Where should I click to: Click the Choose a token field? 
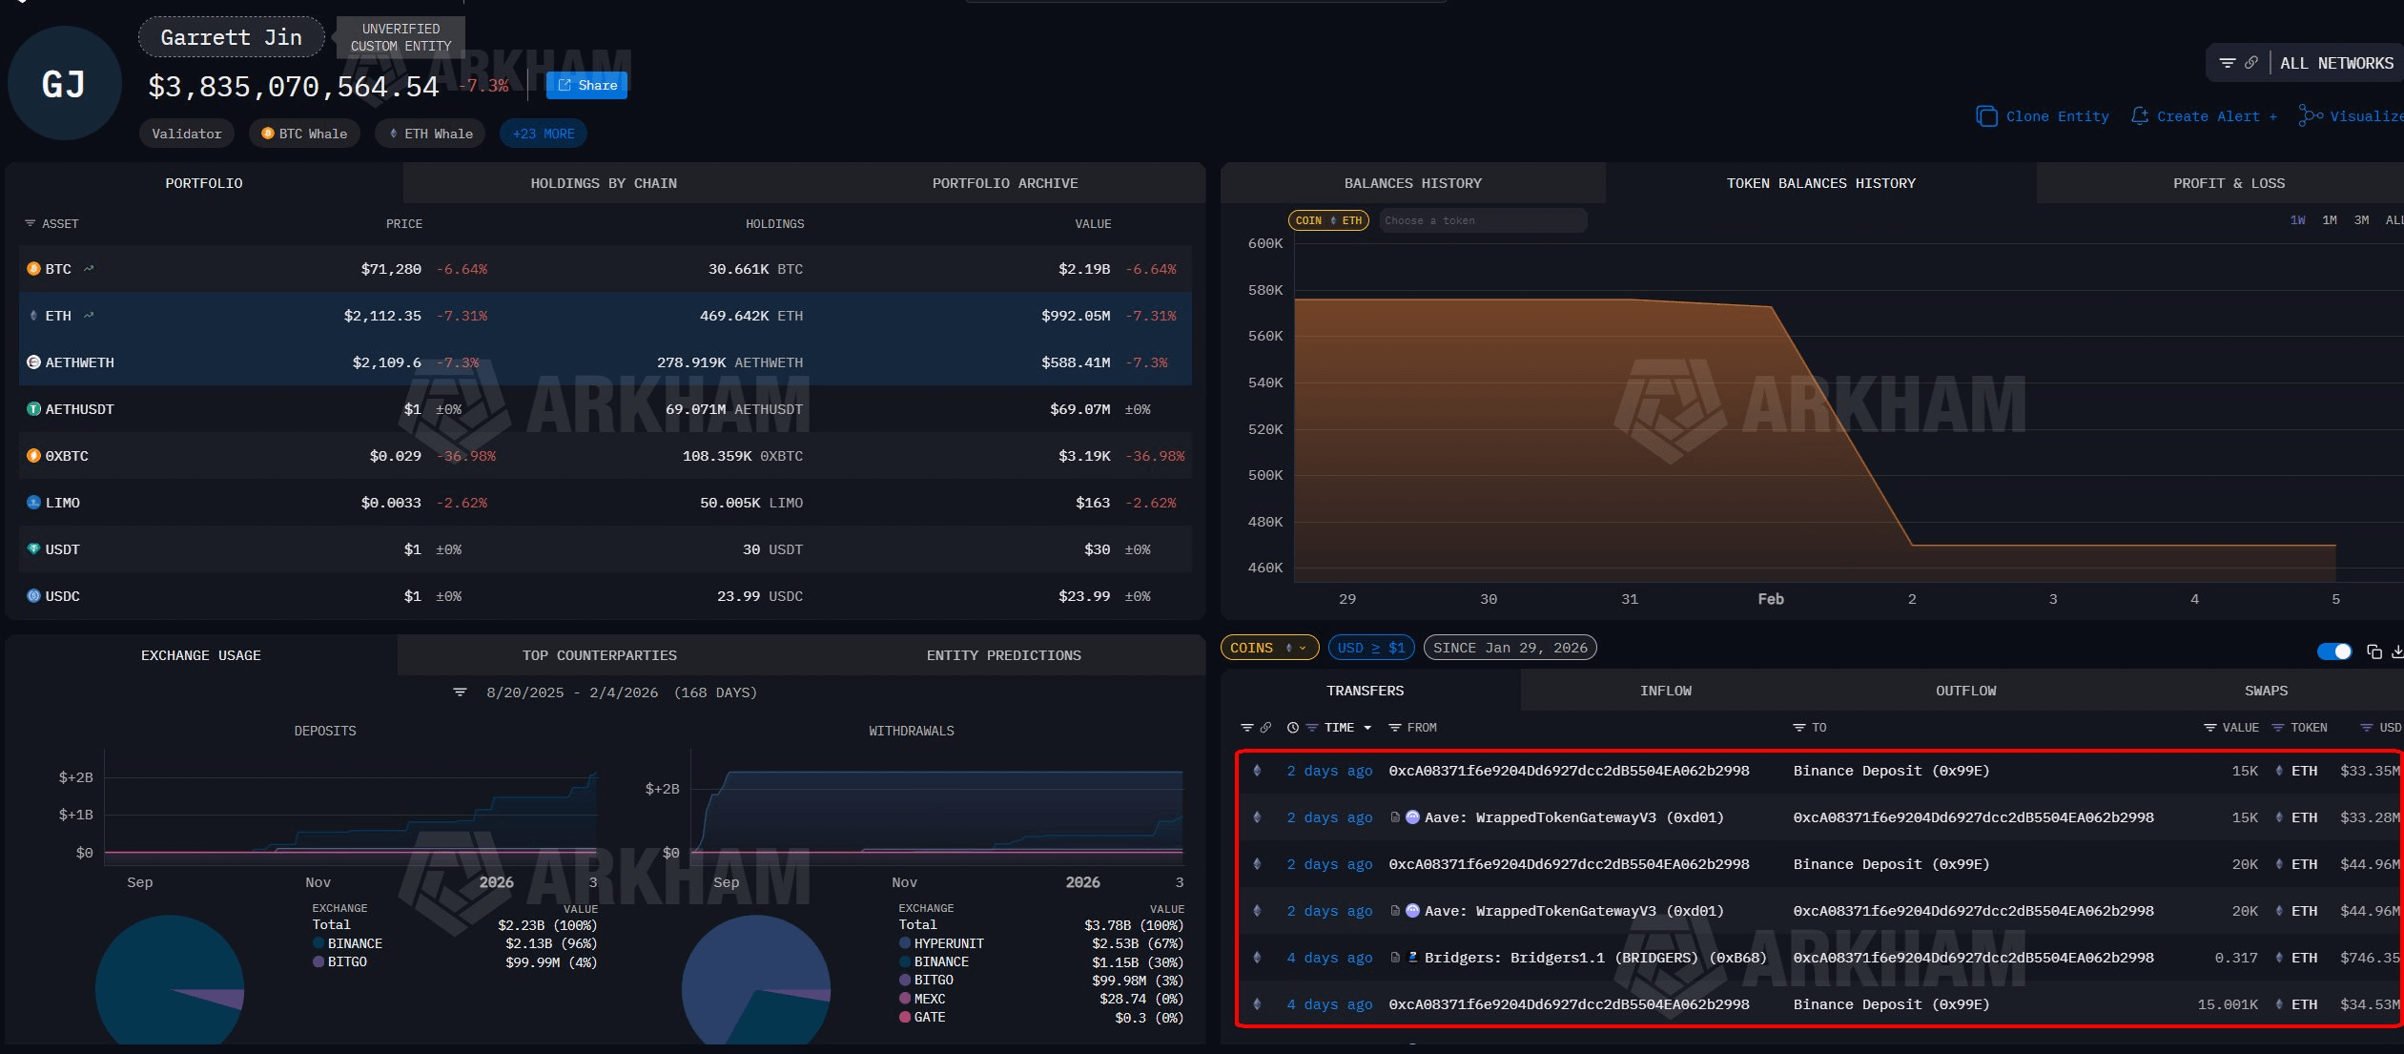pyautogui.click(x=1482, y=220)
